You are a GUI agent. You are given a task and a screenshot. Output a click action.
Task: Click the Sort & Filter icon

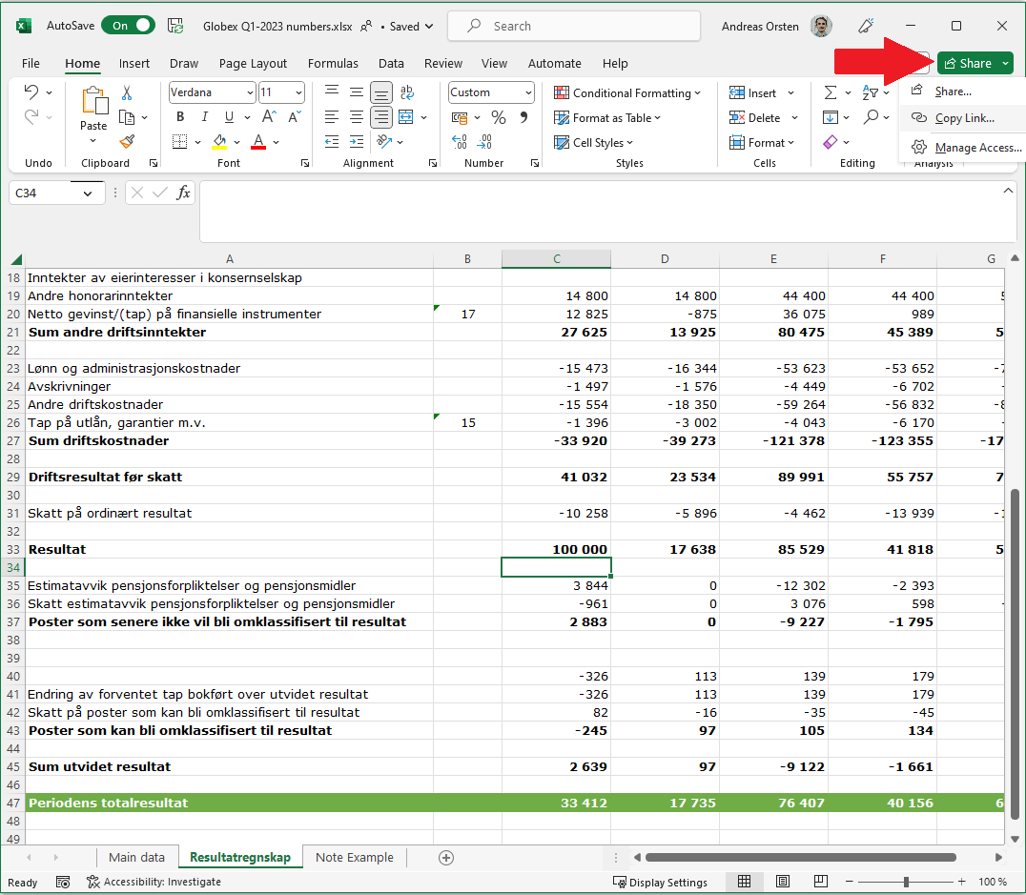pyautogui.click(x=871, y=92)
